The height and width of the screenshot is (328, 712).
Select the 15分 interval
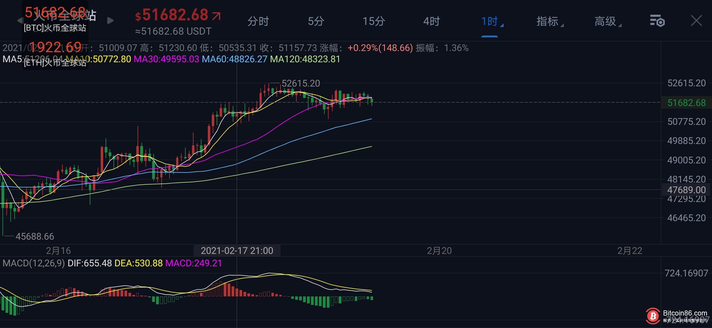374,21
